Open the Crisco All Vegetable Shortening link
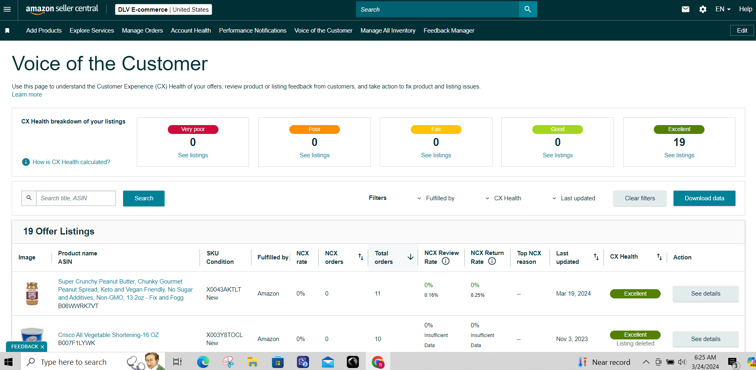The height and width of the screenshot is (370, 756). click(108, 335)
